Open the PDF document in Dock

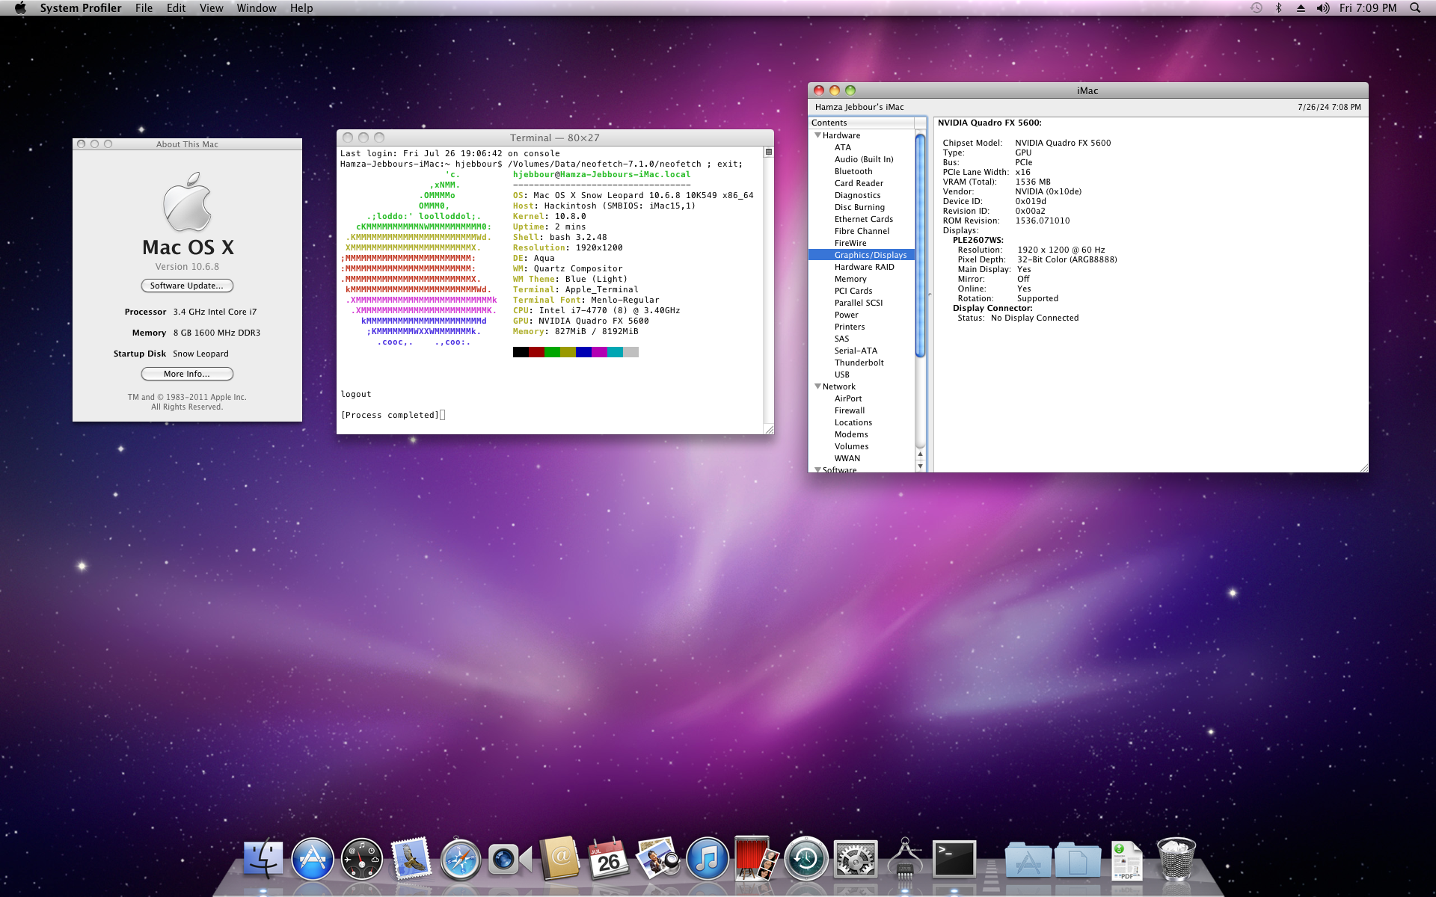coord(1126,860)
